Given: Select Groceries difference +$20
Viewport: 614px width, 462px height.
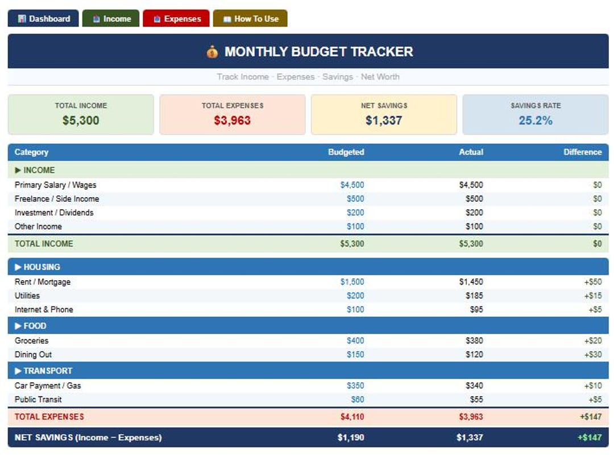Looking at the screenshot, I should pos(593,340).
